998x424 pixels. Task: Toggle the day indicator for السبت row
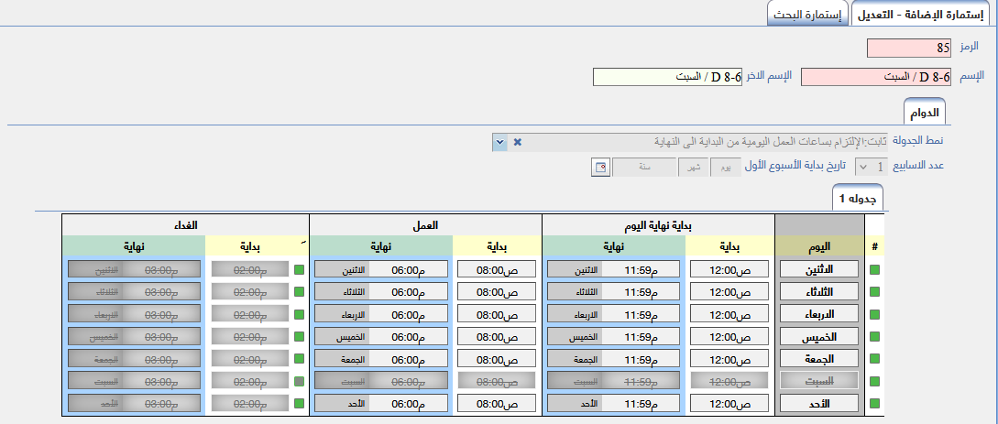pos(873,380)
